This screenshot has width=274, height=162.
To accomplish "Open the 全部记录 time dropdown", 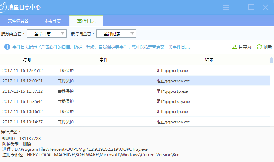I will point(116,33).
